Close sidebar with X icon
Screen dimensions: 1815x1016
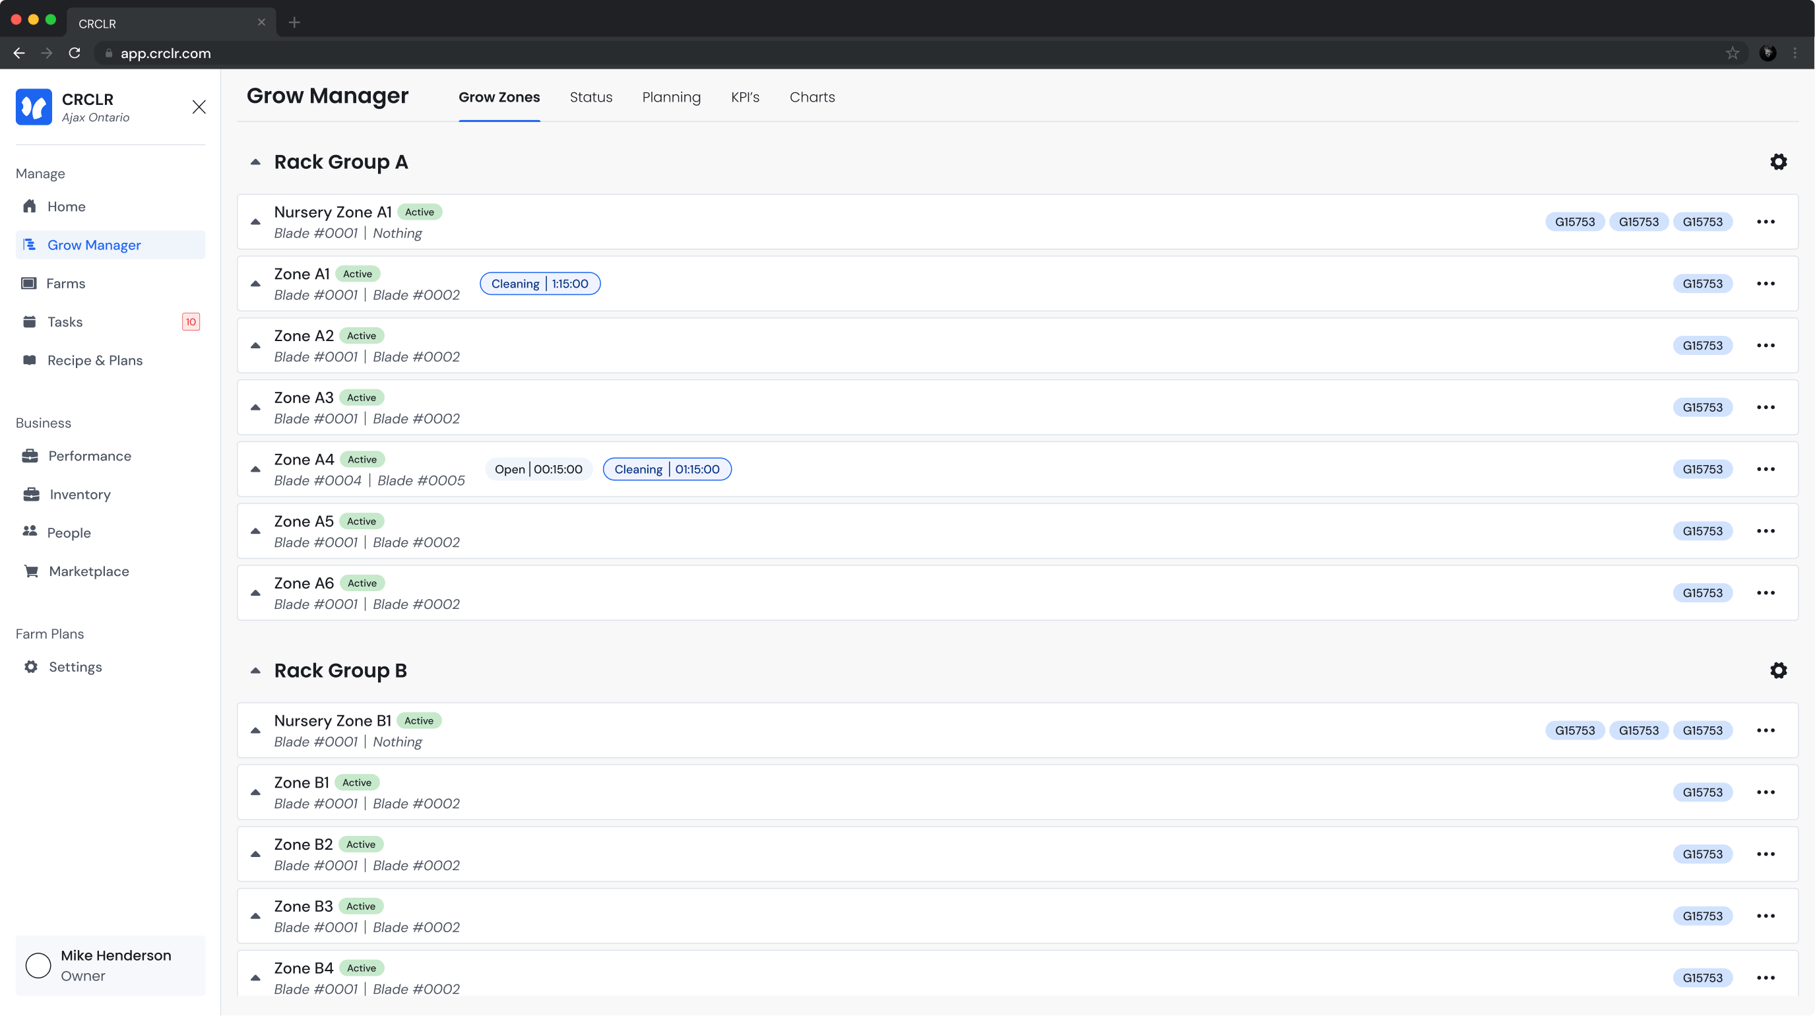tap(199, 107)
